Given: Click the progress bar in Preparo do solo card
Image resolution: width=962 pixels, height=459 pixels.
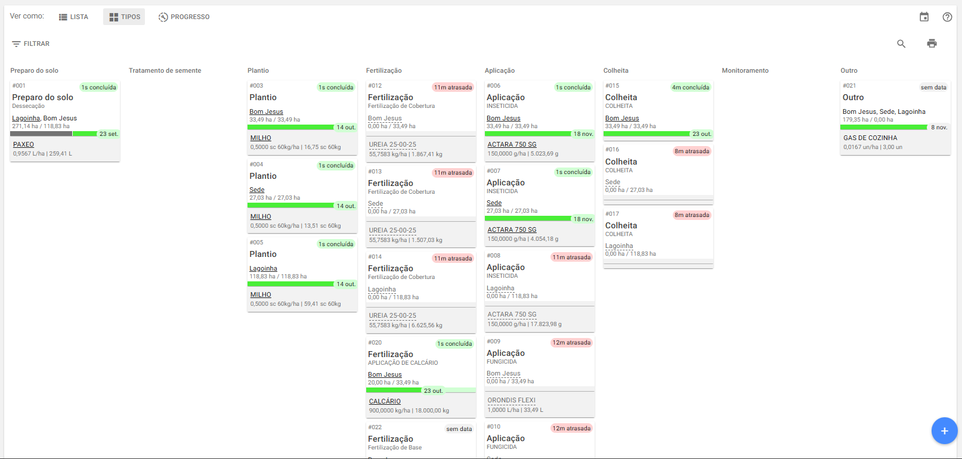Looking at the screenshot, I should click(54, 134).
